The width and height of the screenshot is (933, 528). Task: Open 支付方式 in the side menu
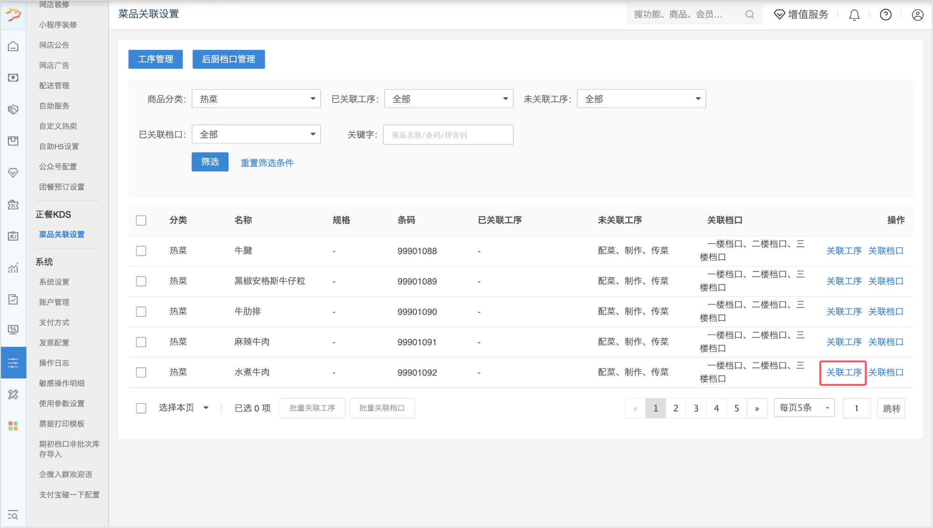(x=54, y=322)
